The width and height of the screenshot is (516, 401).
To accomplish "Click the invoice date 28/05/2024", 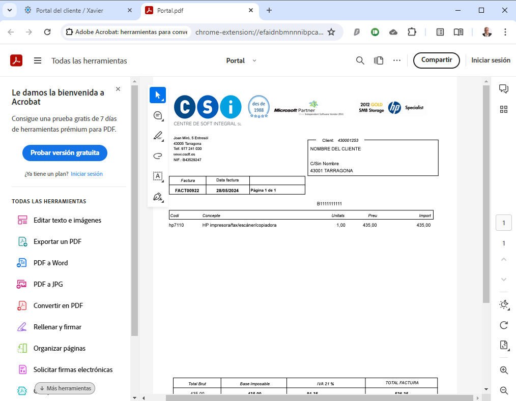I will (227, 190).
